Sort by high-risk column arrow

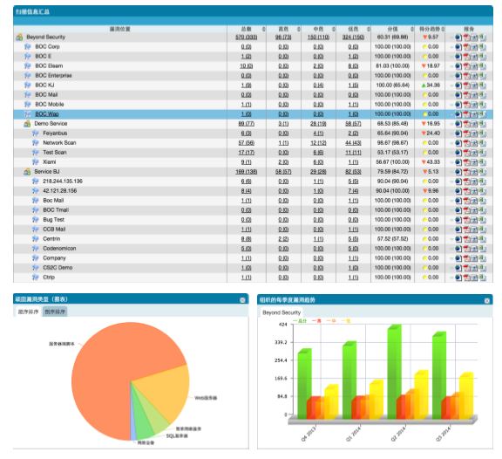[x=298, y=29]
